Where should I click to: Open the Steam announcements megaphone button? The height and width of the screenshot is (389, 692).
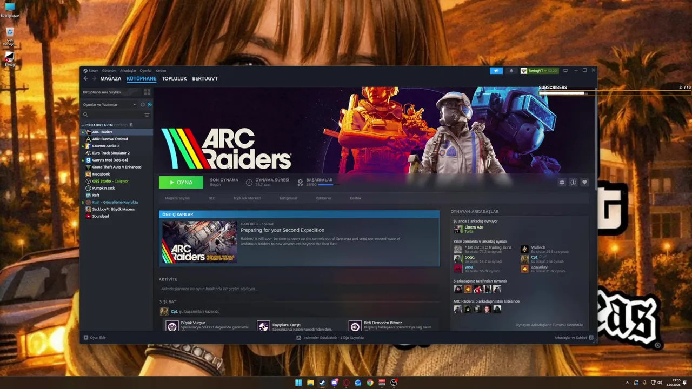point(496,71)
